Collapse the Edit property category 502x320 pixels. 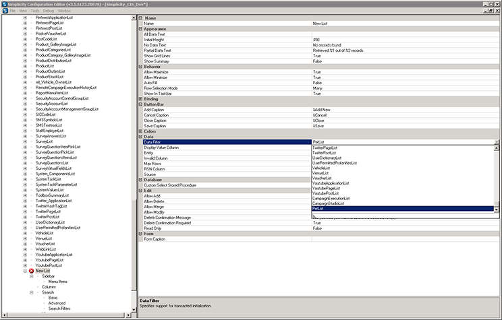click(140, 191)
